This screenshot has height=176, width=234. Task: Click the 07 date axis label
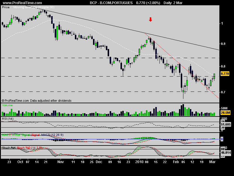(27, 162)
